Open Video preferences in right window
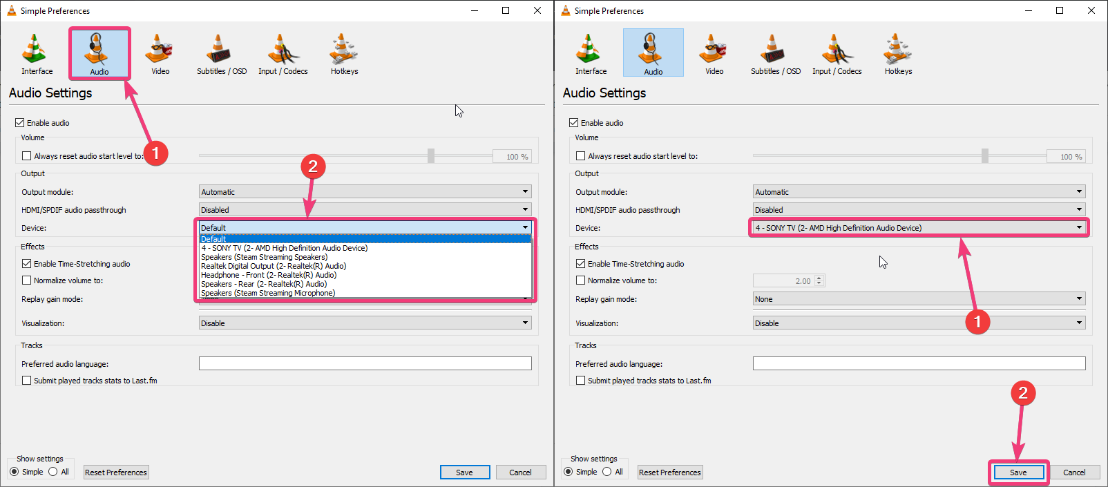Viewport: 1108px width, 487px height. (714, 54)
